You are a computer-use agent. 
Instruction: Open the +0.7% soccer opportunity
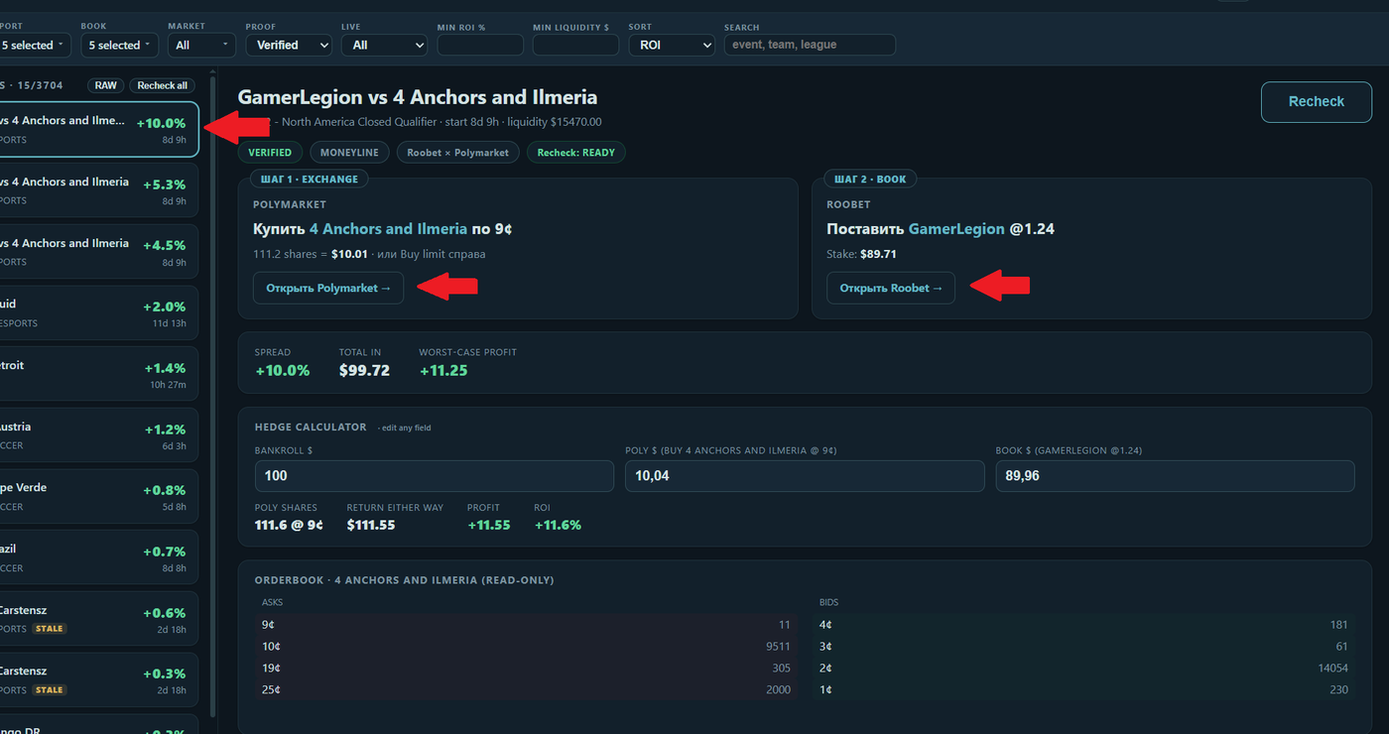97,557
